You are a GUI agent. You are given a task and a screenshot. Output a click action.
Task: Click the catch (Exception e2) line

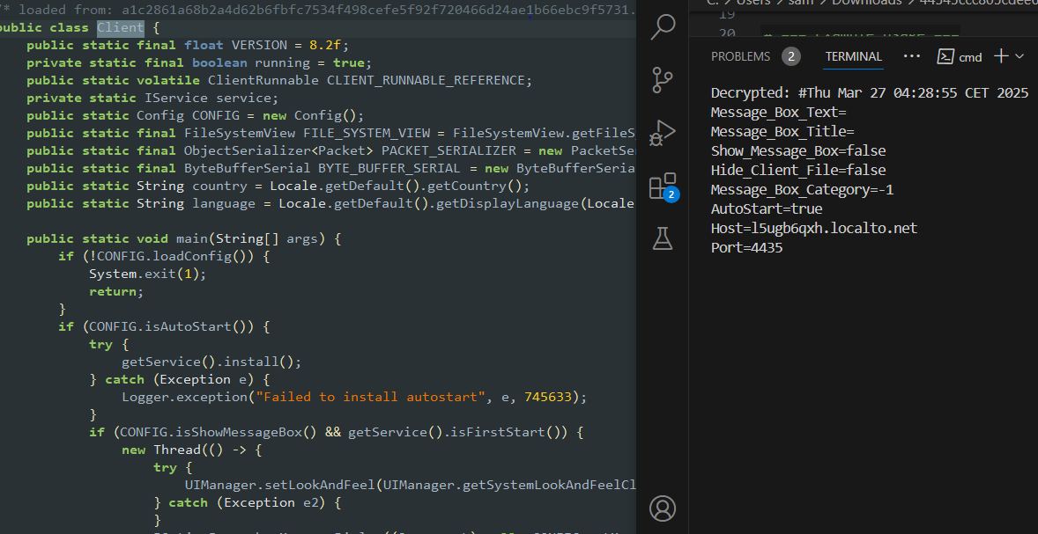[x=247, y=503]
